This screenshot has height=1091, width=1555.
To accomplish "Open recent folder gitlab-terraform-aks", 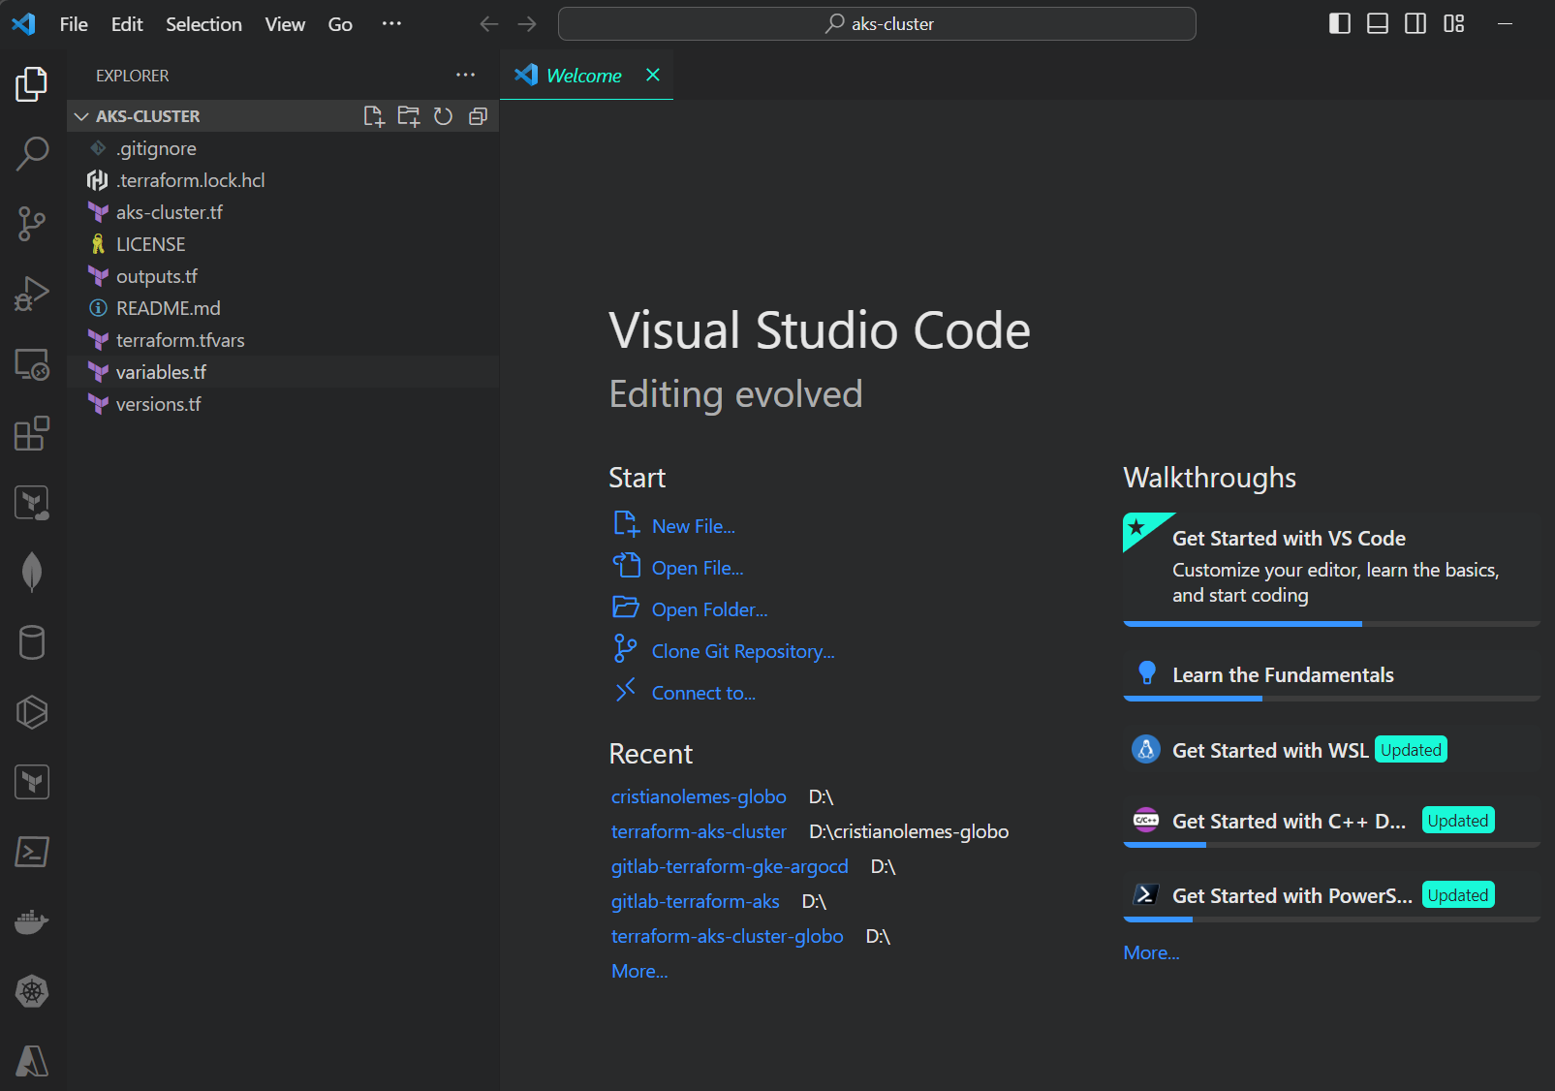I will click(x=695, y=901).
